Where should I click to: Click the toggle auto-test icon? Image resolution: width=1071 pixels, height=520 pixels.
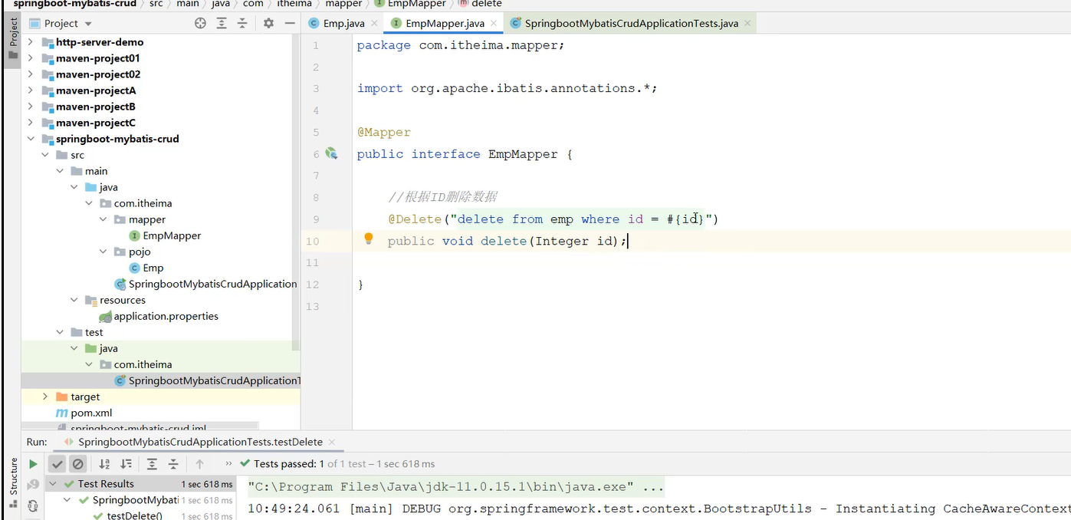pyautogui.click(x=33, y=505)
